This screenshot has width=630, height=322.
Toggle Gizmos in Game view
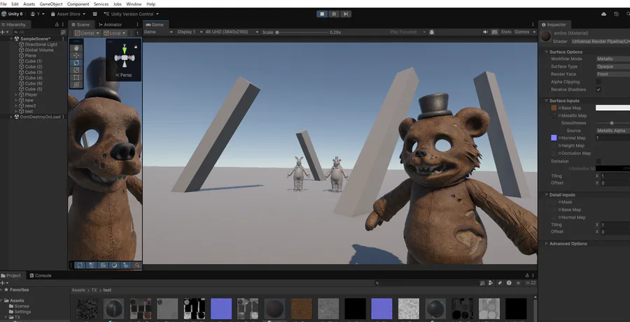click(521, 32)
